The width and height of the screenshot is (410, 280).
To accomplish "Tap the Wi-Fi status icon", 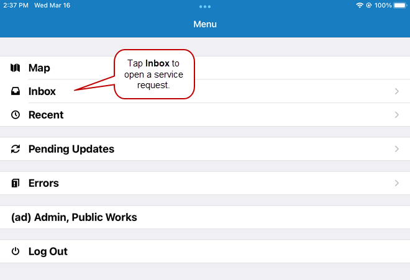I will click(x=359, y=5).
